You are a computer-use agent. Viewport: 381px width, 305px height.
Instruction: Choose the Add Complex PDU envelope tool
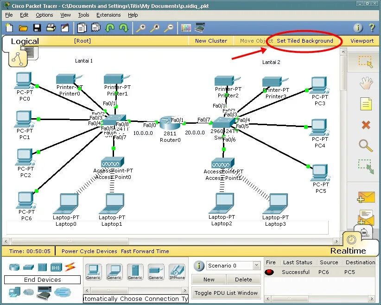366,217
